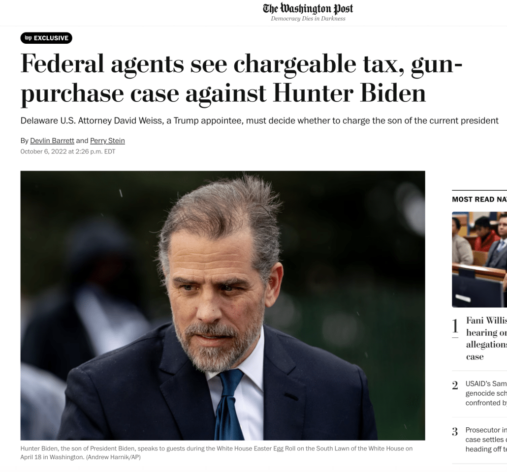Open the Fani Willis hearing thumbnail
This screenshot has height=472, width=507.
click(x=479, y=260)
